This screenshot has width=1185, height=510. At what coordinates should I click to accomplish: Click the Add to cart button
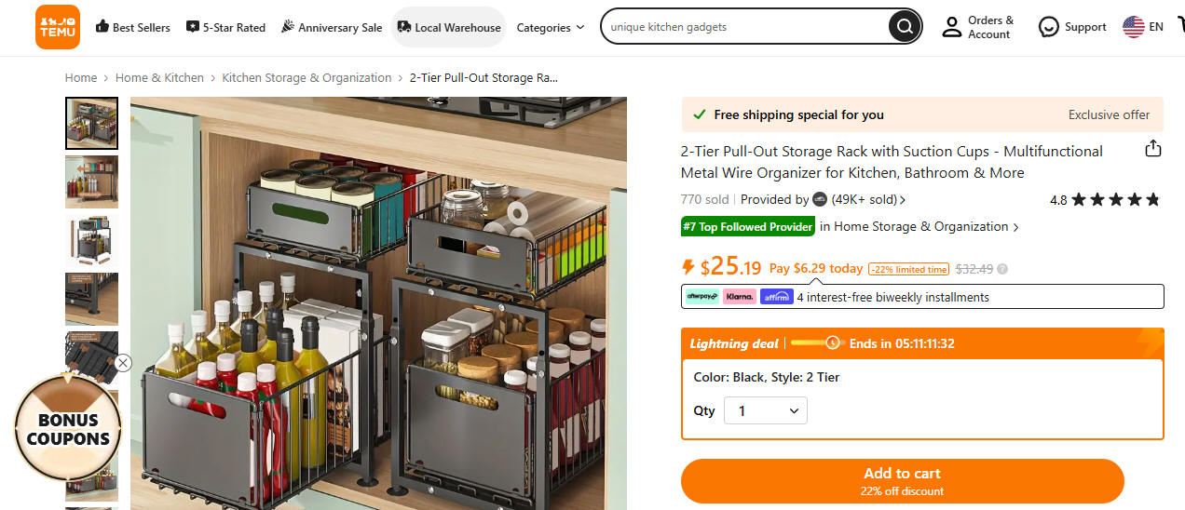tap(902, 481)
